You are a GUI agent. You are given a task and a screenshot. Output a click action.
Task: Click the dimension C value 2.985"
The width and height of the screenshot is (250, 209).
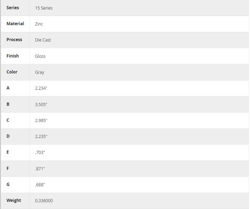(x=41, y=120)
